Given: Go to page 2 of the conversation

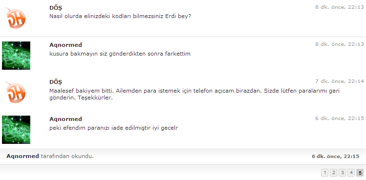Looking at the screenshot, I should [334, 173].
